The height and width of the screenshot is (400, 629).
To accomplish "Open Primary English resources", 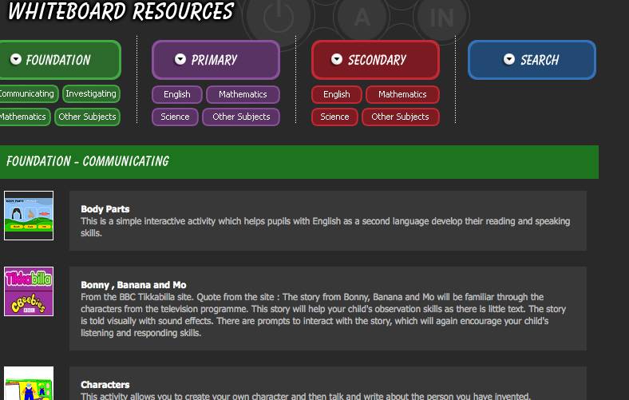I will point(177,95).
